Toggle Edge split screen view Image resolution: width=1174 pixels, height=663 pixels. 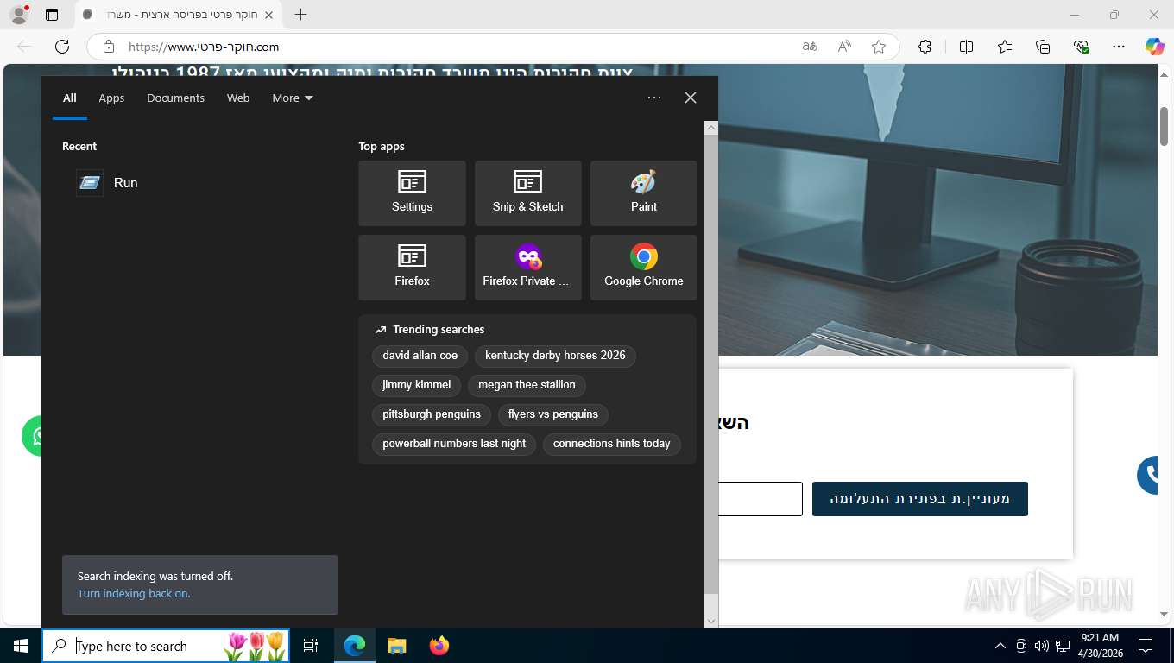(x=966, y=47)
